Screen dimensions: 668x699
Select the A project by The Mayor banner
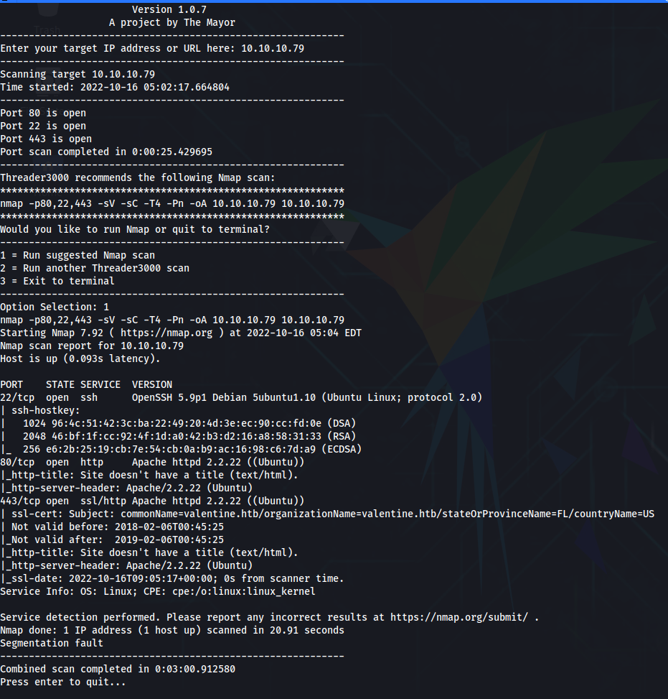coord(172,22)
